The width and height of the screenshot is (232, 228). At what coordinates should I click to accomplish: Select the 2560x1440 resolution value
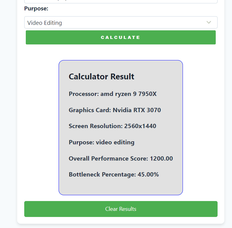[x=140, y=126]
